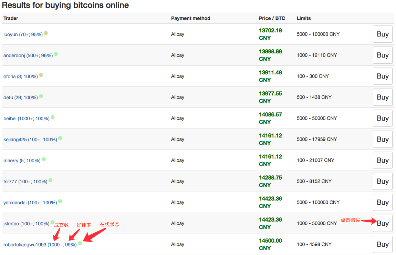This screenshot has width=396, height=255.
Task: Click the yellow status dot next to oforia
Action: click(41, 75)
